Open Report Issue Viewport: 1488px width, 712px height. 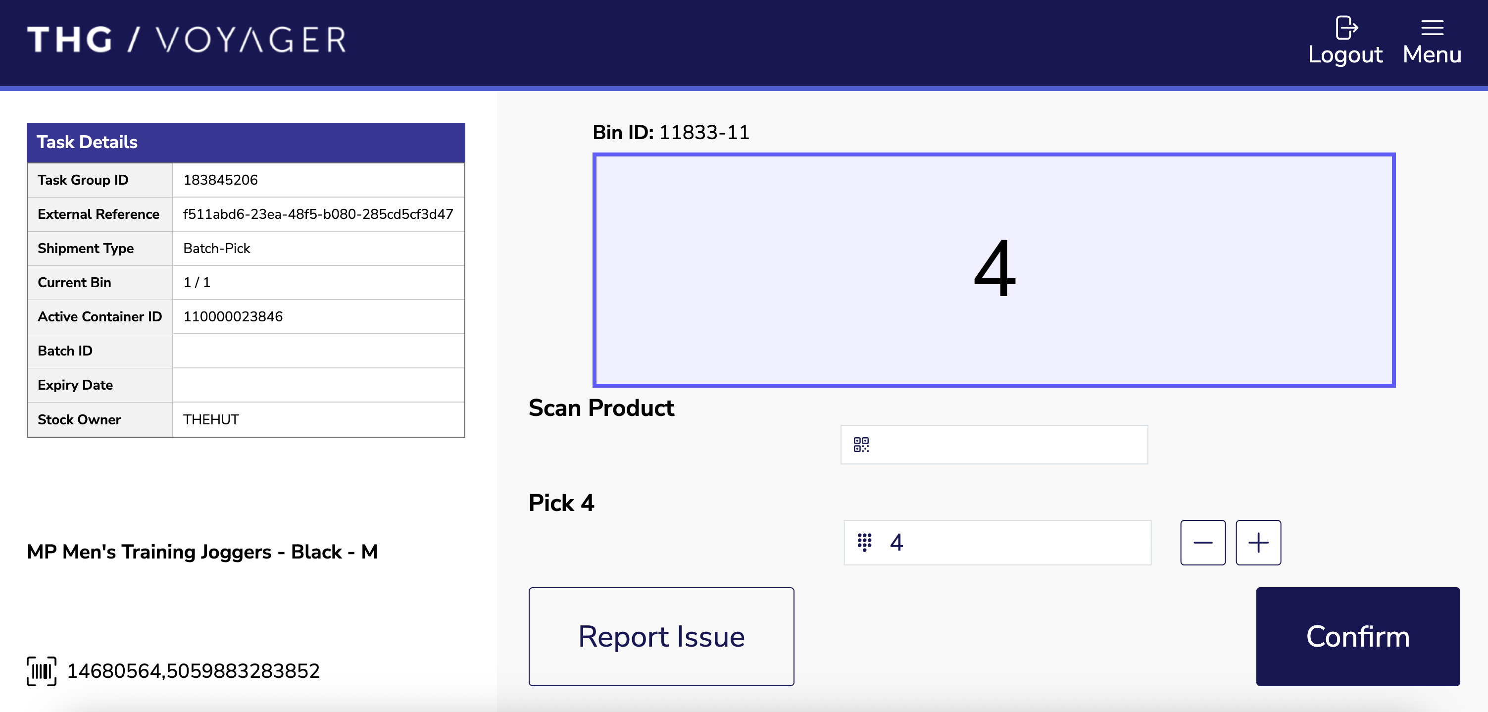pyautogui.click(x=661, y=636)
